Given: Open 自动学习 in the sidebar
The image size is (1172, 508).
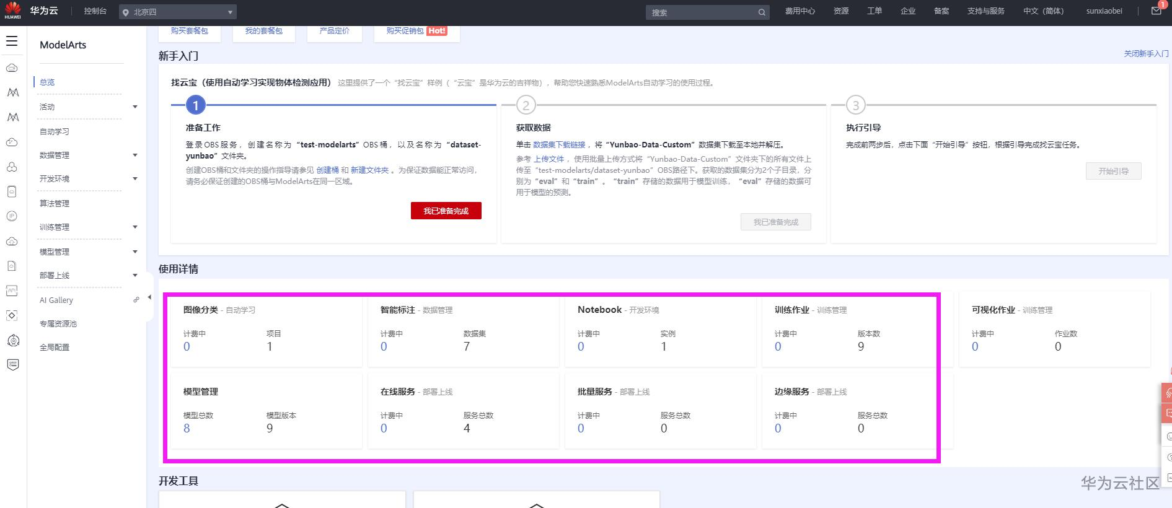Looking at the screenshot, I should click(x=55, y=131).
